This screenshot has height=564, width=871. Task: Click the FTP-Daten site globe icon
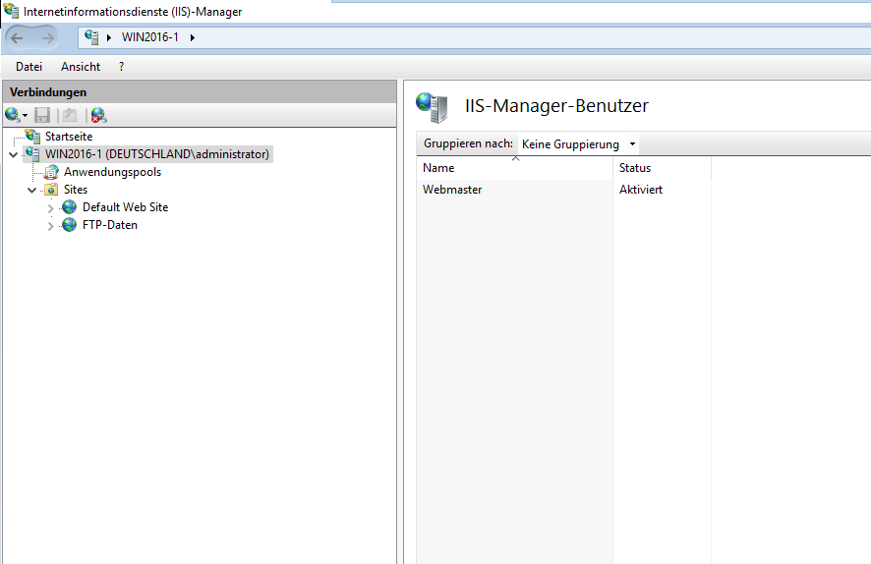pos(70,225)
